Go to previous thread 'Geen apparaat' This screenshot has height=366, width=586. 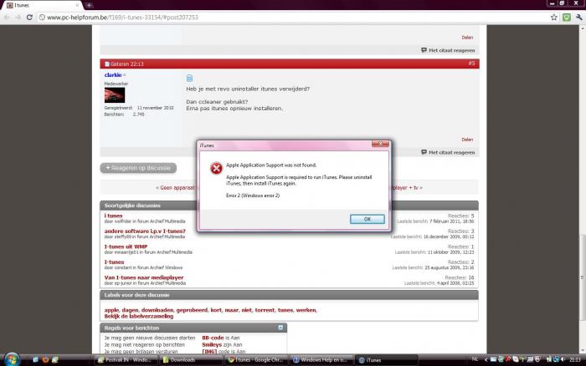[177, 188]
